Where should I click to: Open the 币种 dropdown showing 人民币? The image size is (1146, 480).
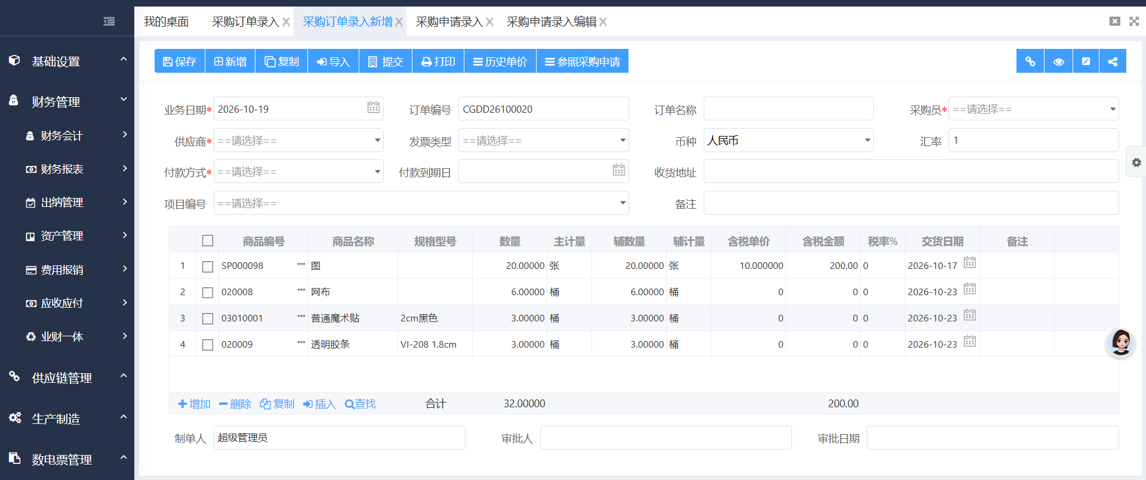(788, 141)
